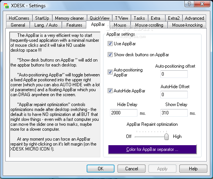
Task: Click the 'XDESK - Settings' window title
Action: [28, 6]
